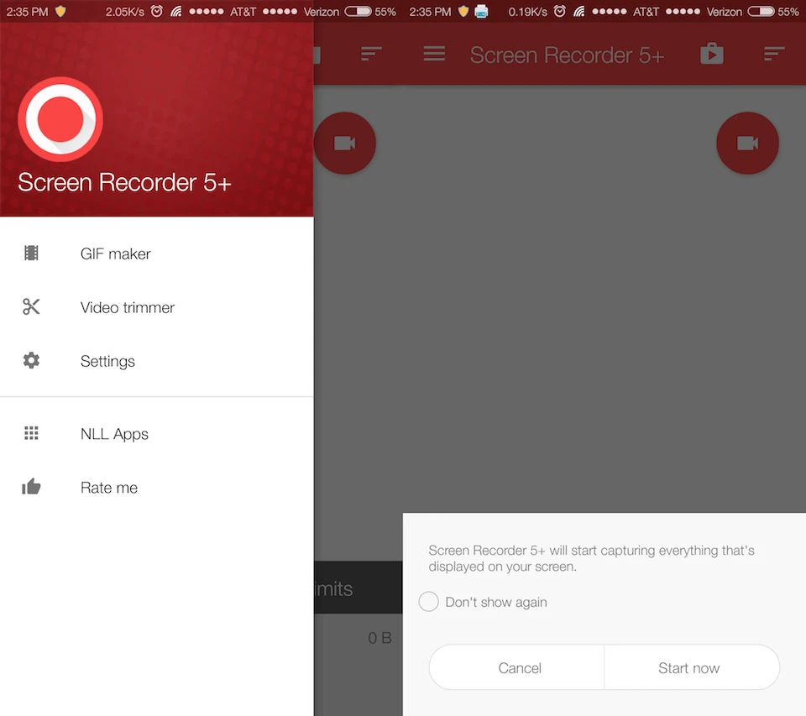Viewport: 806px width, 716px height.
Task: Tap the Rate me thumbs-up icon
Action: pyautogui.click(x=31, y=487)
